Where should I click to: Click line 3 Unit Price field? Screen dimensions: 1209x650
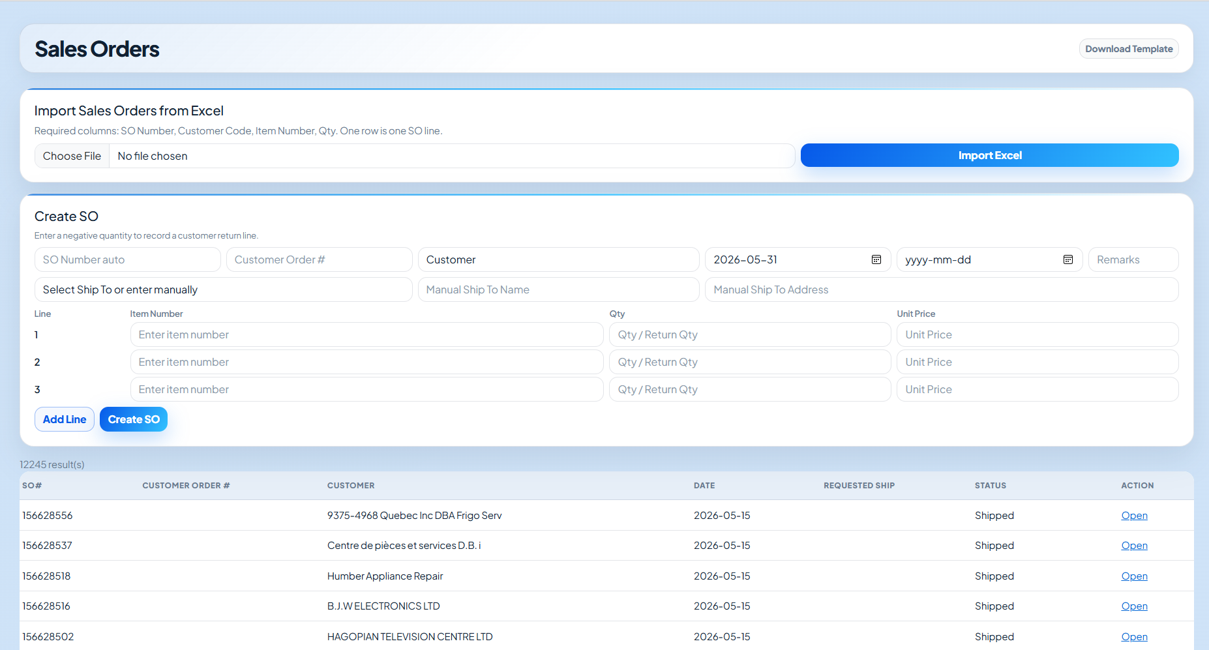point(1037,389)
